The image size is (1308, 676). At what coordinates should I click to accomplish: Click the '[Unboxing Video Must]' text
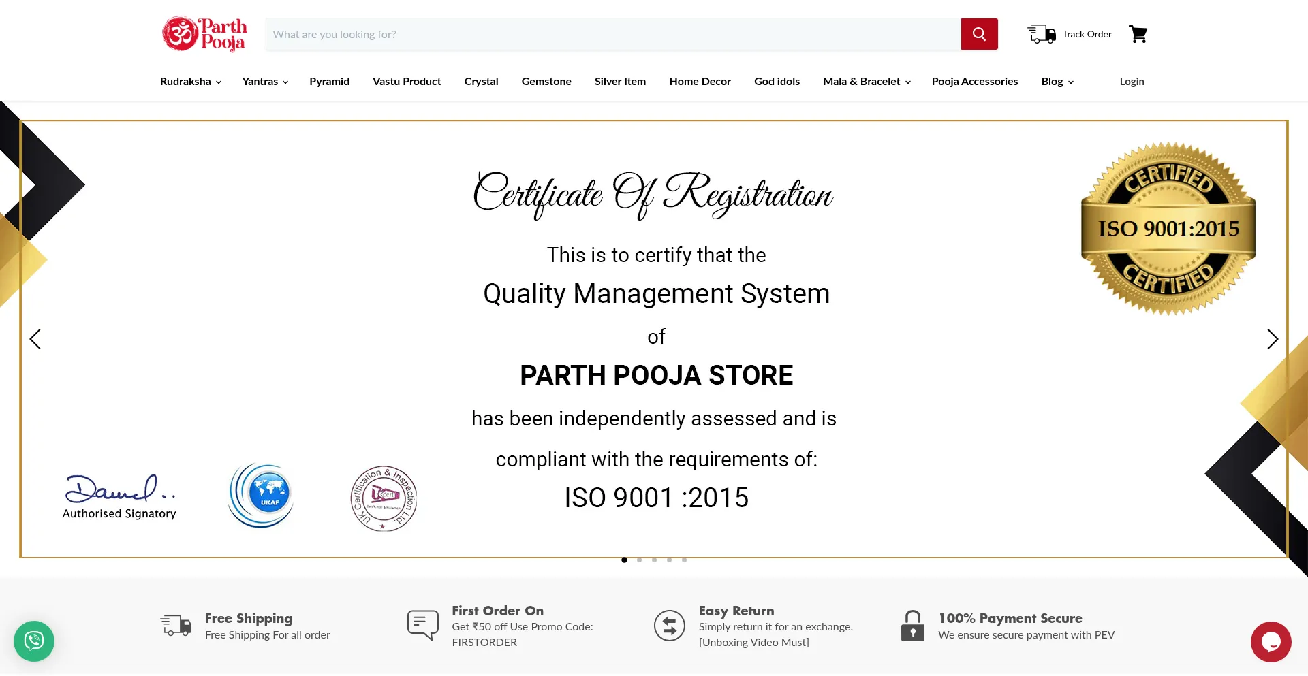753,642
